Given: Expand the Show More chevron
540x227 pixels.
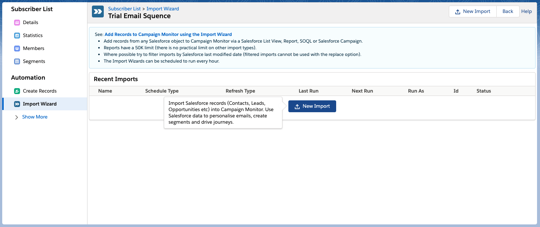Looking at the screenshot, I should (16, 117).
